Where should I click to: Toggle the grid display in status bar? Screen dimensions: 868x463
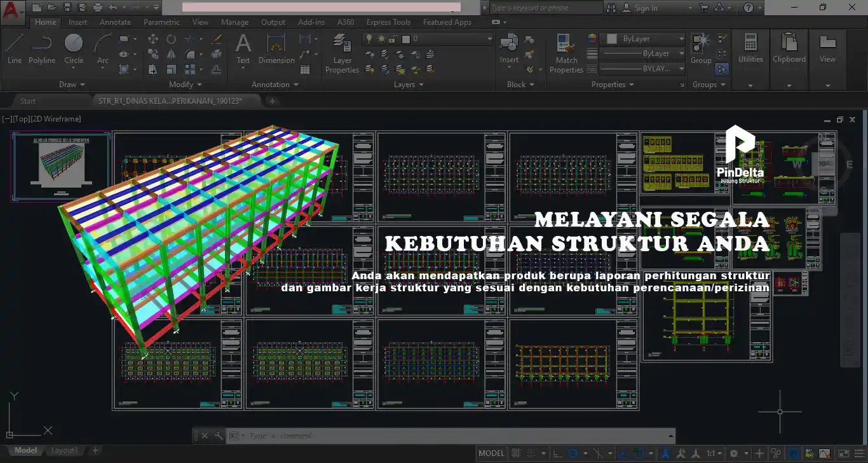tap(515, 453)
